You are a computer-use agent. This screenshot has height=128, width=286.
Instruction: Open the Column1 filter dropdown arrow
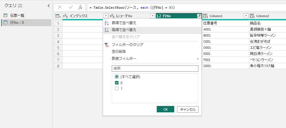[245, 16]
